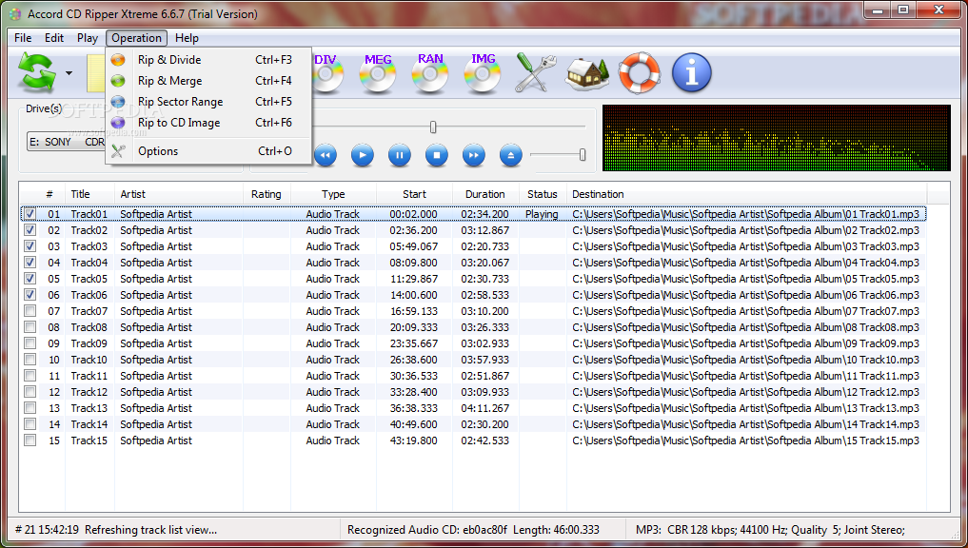Click the stop playback button
This screenshot has height=548, width=968.
point(437,155)
